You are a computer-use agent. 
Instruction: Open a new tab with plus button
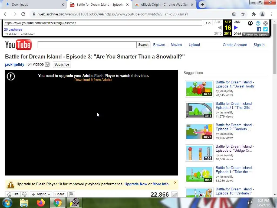[202, 5]
